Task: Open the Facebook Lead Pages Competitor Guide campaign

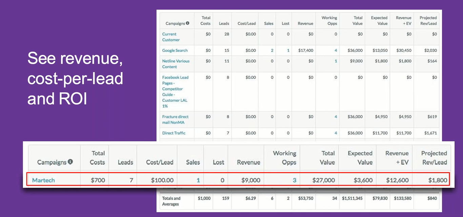Action: tap(175, 92)
